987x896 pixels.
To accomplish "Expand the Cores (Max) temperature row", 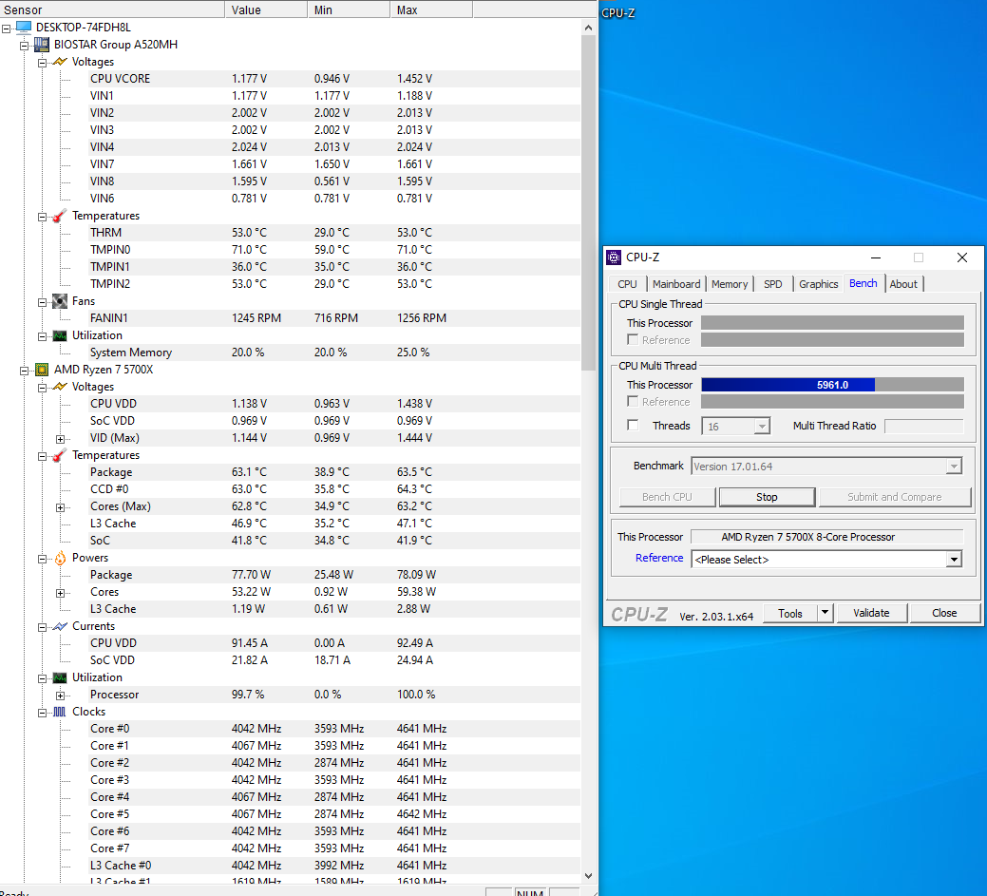I will tap(60, 507).
